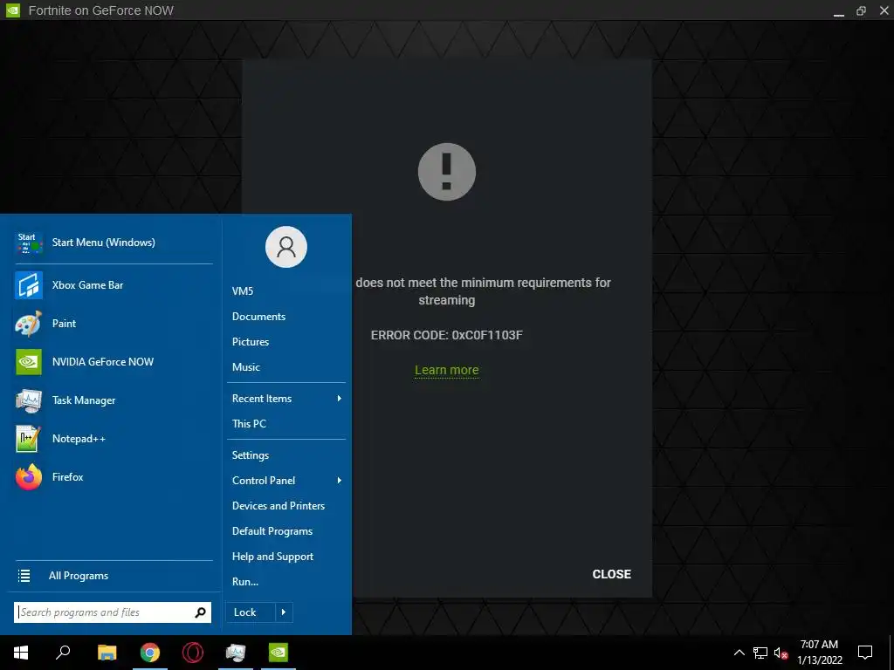Open the notification center icon
Image resolution: width=894 pixels, height=670 pixels.
tap(865, 653)
